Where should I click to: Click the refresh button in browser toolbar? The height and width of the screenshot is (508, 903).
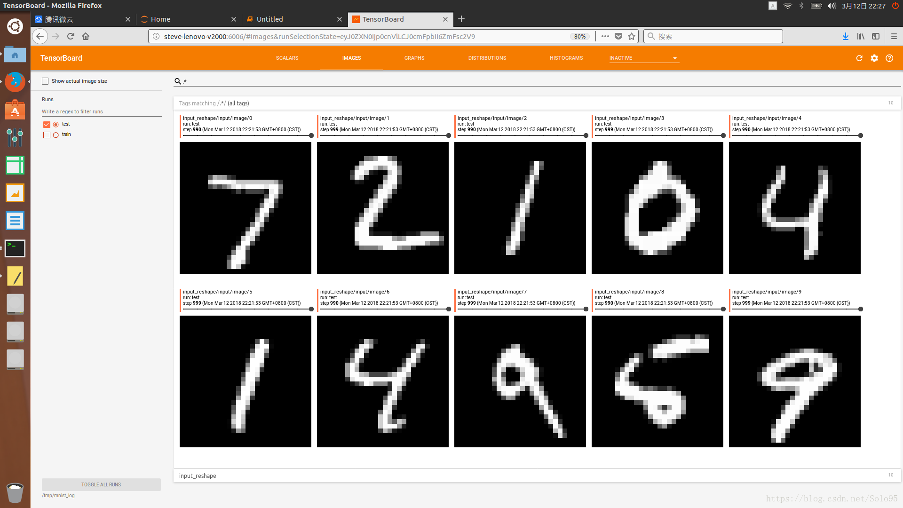[x=71, y=37]
